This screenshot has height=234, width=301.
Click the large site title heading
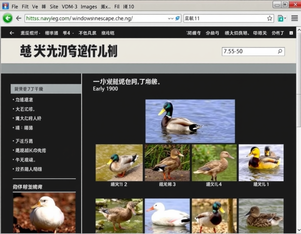(x=69, y=51)
